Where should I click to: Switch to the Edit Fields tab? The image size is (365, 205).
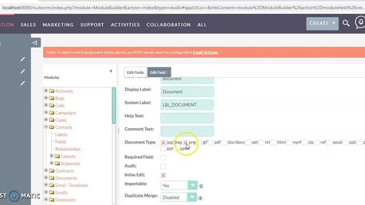pos(136,72)
